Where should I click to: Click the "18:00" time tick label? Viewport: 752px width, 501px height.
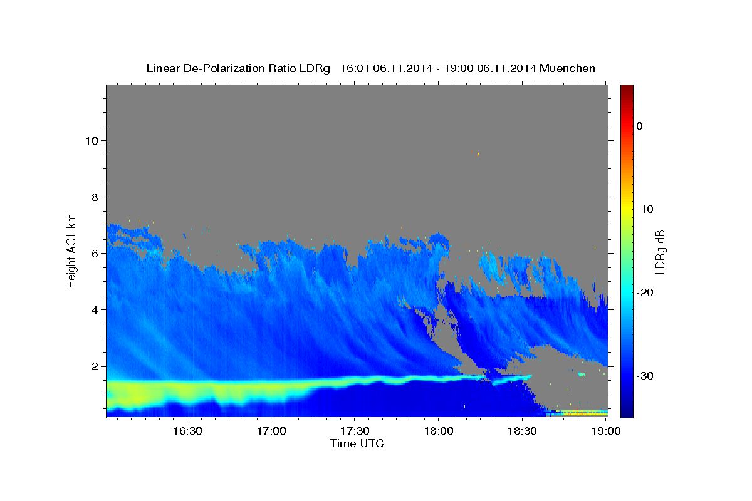[x=438, y=431]
